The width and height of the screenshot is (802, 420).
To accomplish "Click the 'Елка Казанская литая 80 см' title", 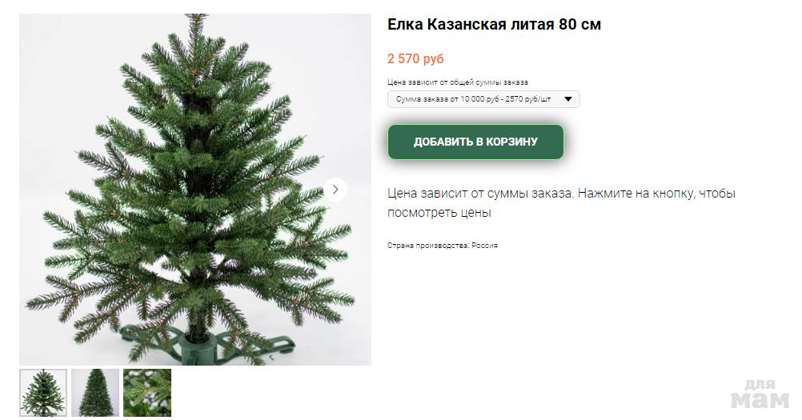I will (x=494, y=24).
